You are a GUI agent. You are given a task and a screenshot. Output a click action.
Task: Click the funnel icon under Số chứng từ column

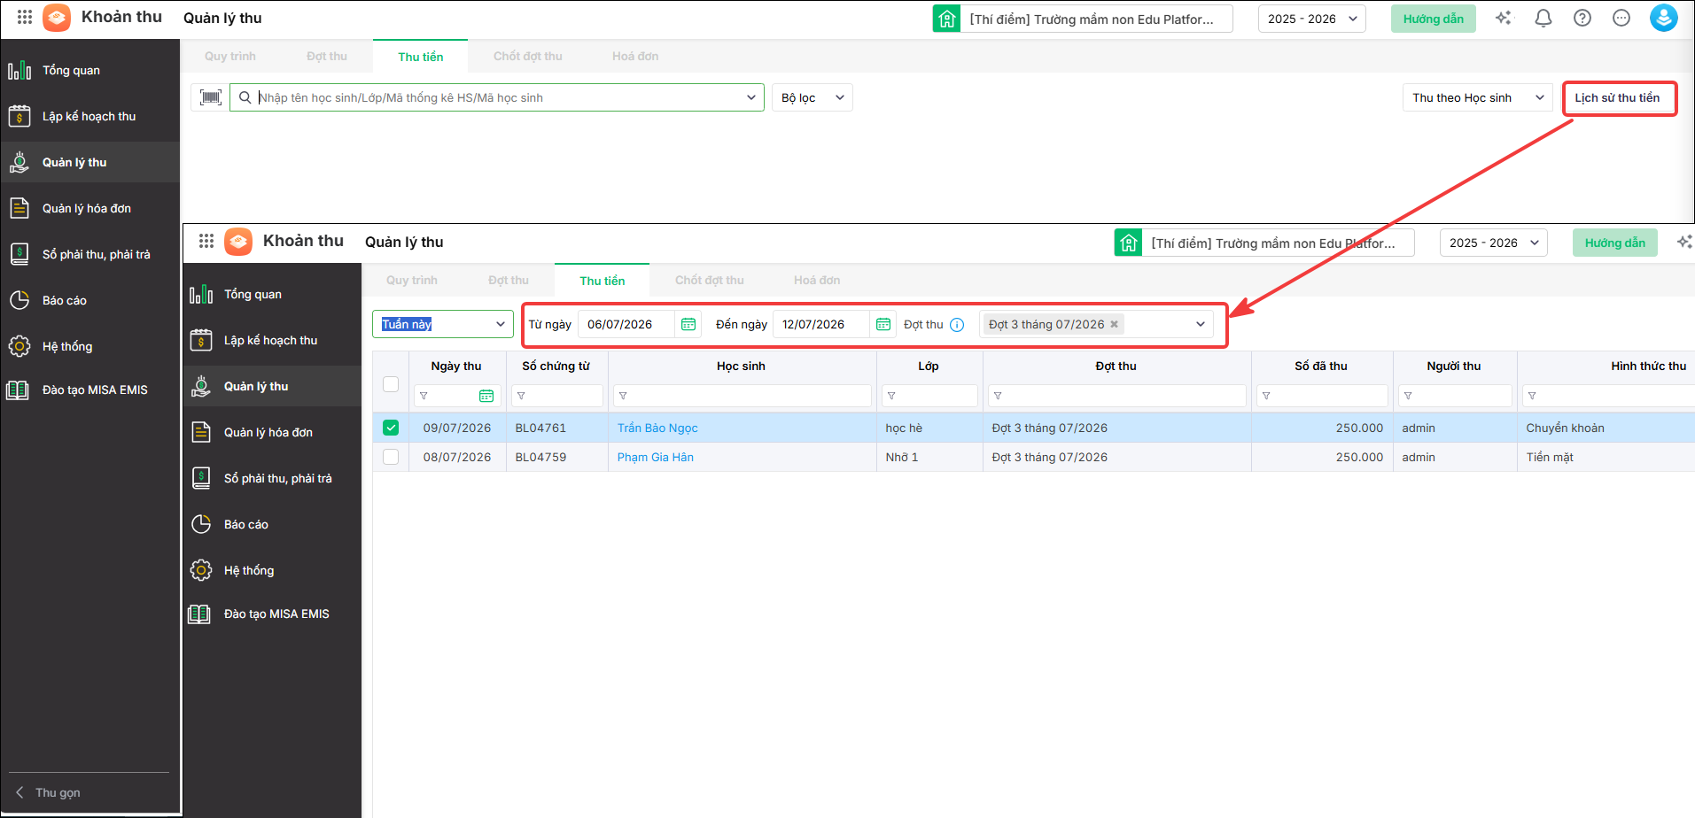tap(521, 396)
